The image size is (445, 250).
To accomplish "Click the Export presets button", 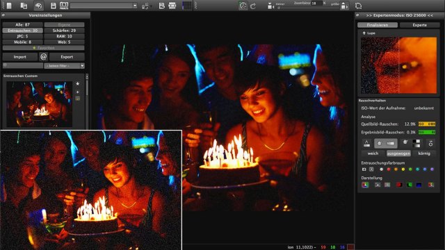I will 67,57.
